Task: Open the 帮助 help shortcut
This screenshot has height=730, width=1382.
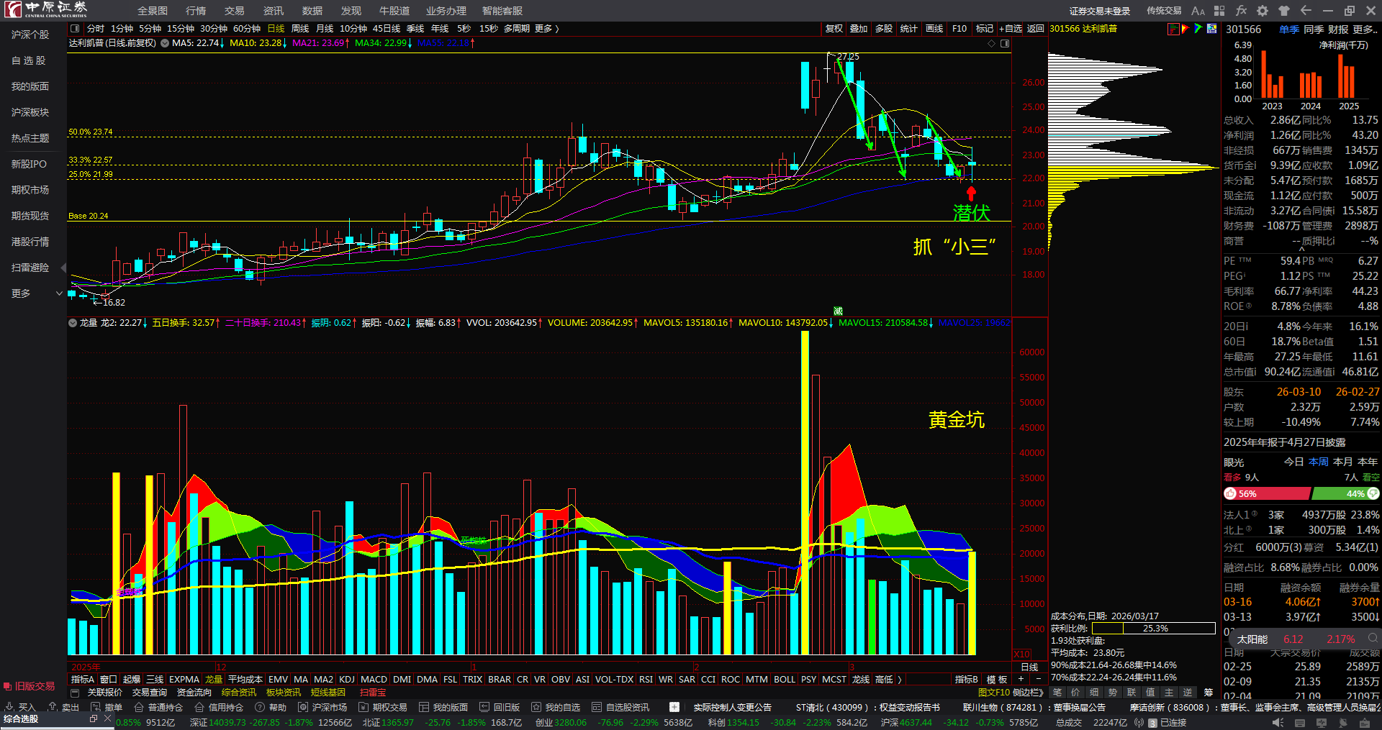Action: tap(271, 707)
